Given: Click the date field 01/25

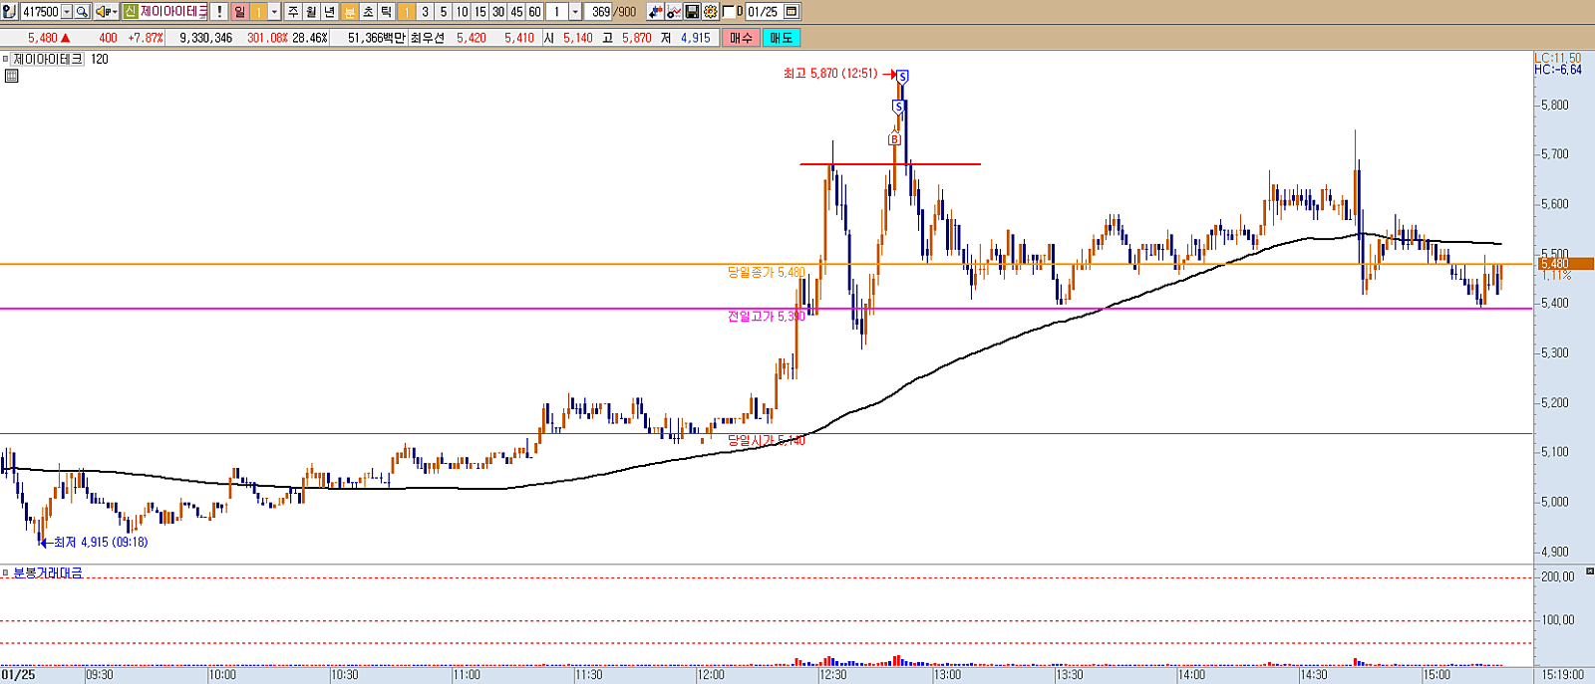Looking at the screenshot, I should pos(763,12).
